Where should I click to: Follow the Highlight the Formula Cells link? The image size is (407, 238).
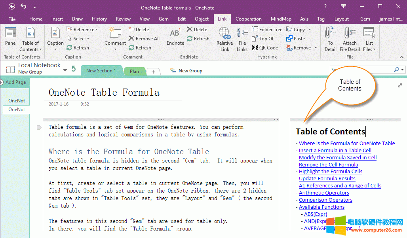click(330, 172)
